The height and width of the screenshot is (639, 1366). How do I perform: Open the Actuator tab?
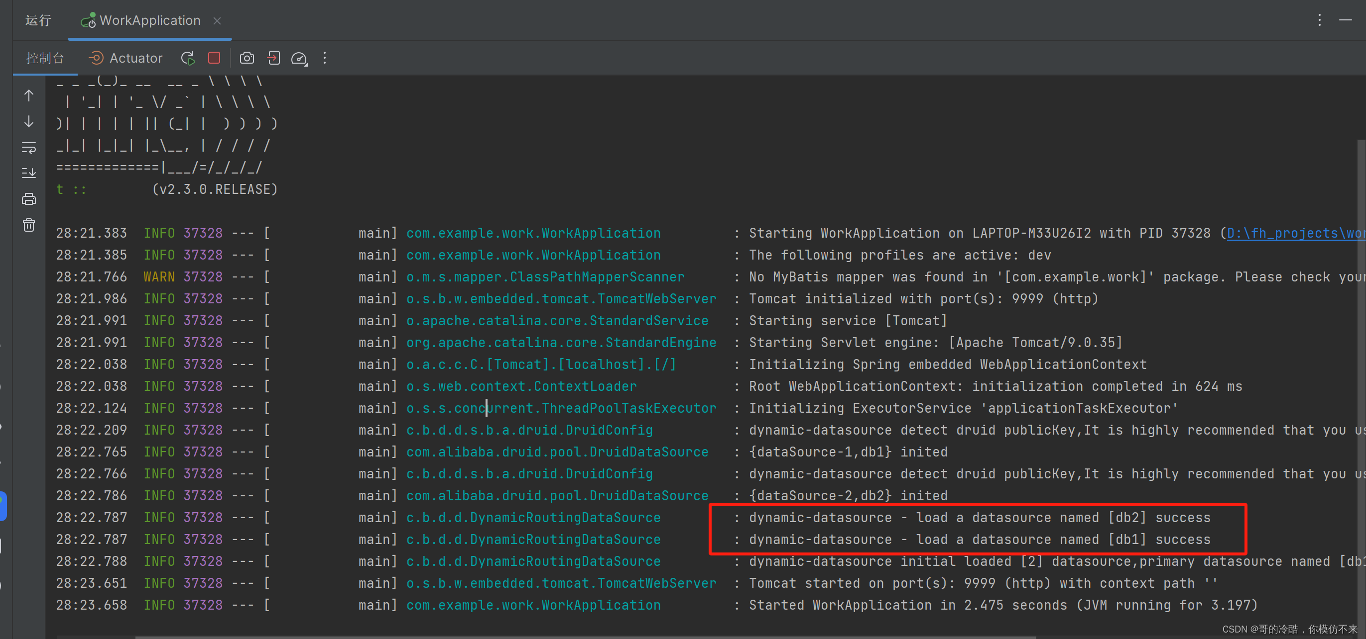(125, 58)
